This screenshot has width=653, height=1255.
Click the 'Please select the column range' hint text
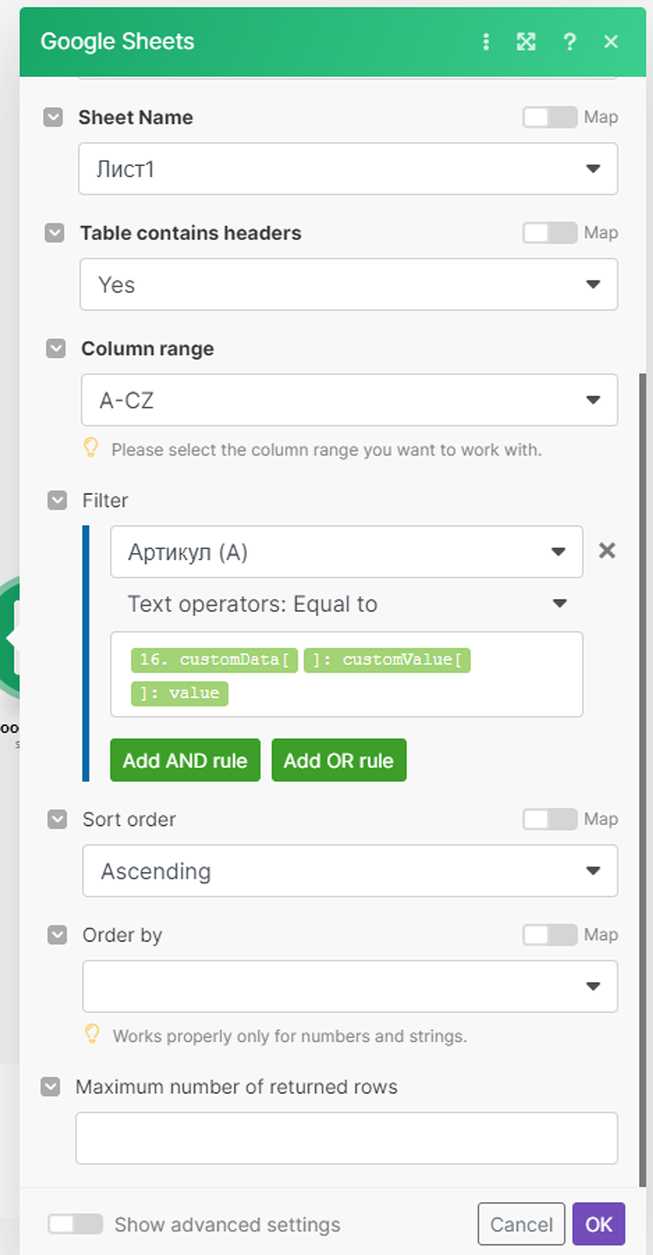point(326,450)
